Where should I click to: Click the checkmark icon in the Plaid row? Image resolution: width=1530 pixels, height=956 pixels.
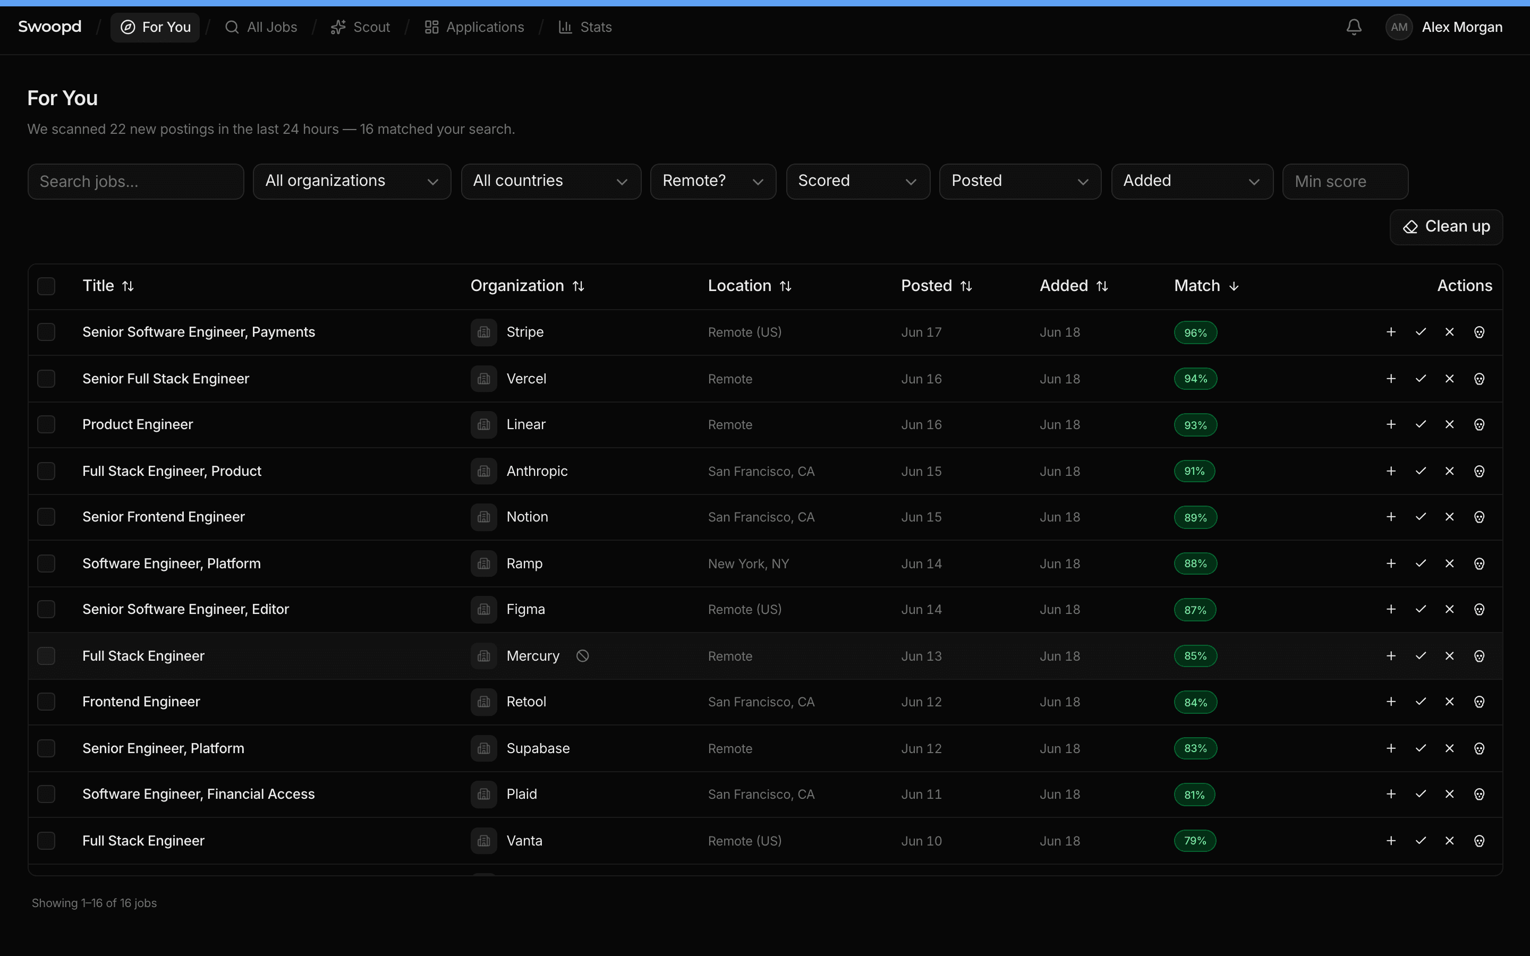point(1421,793)
